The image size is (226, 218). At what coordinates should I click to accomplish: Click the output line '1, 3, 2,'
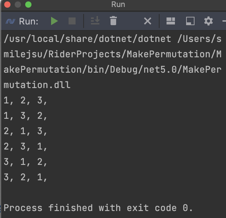coord(26,116)
